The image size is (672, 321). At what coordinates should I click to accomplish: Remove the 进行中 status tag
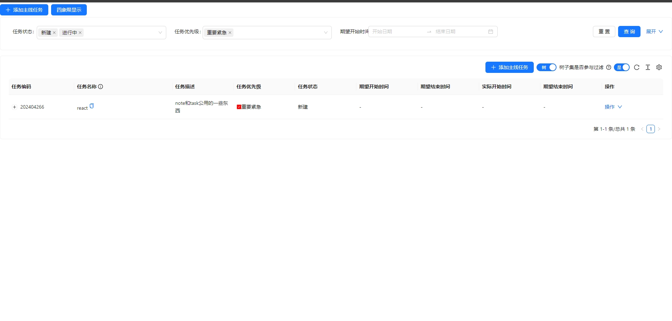[x=80, y=33]
